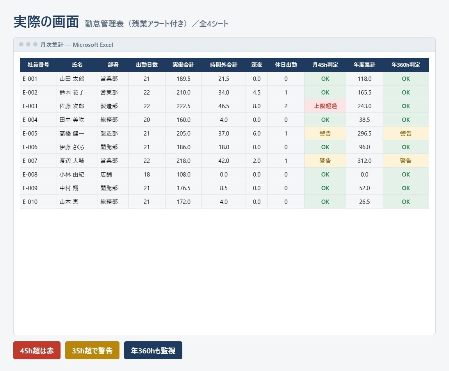Click employee number cell E-003
449x371 pixels.
click(x=38, y=106)
